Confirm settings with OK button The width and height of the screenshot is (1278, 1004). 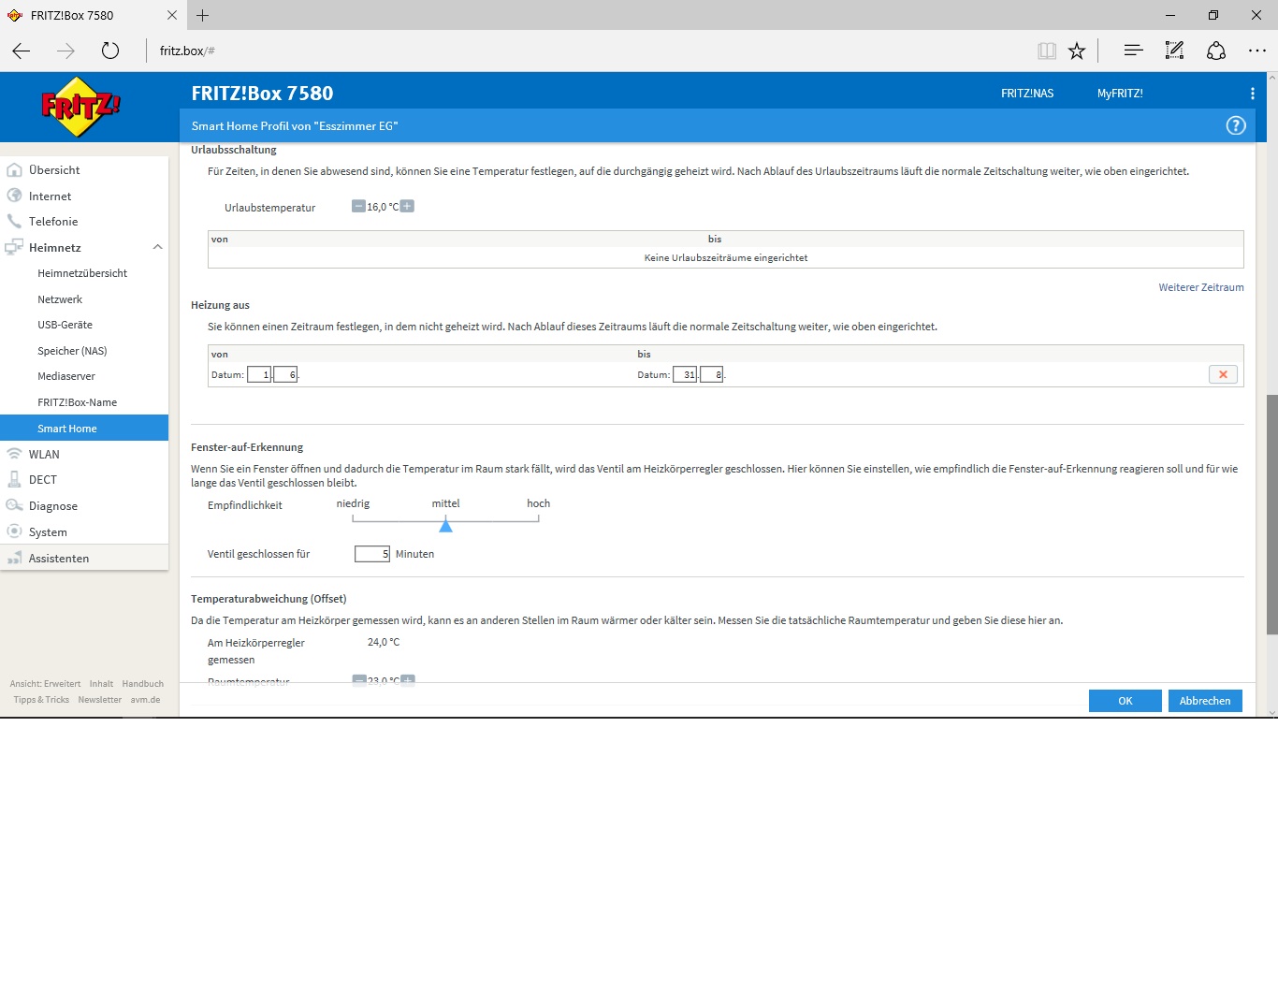1126,701
